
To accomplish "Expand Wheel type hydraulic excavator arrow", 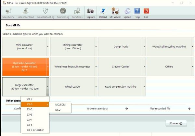I will click(96, 67).
